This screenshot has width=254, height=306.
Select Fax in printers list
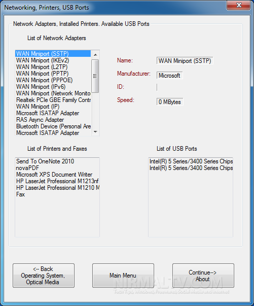tap(57, 194)
